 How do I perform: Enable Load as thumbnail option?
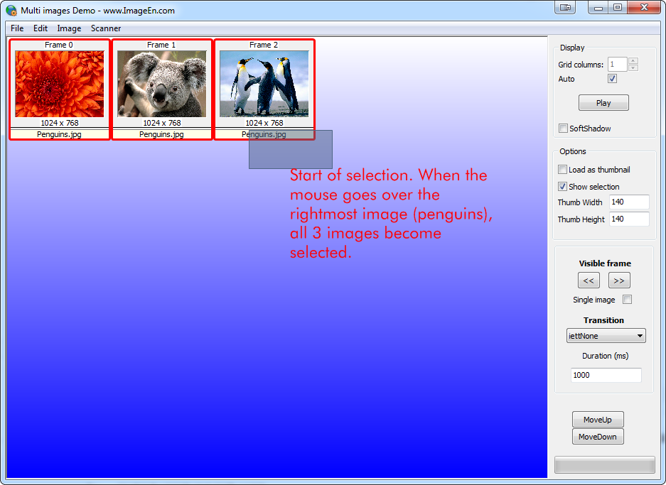pos(562,169)
